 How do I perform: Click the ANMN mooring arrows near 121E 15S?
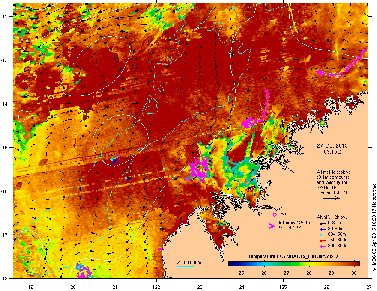115,160
